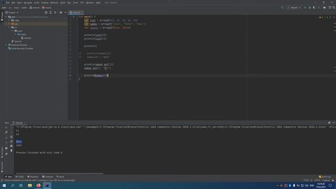
Task: Click the Run tool window button at bottom
Action: (x=8, y=177)
